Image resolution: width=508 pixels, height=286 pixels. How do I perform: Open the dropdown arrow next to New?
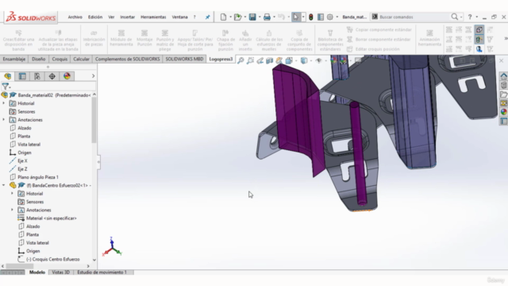tap(230, 17)
